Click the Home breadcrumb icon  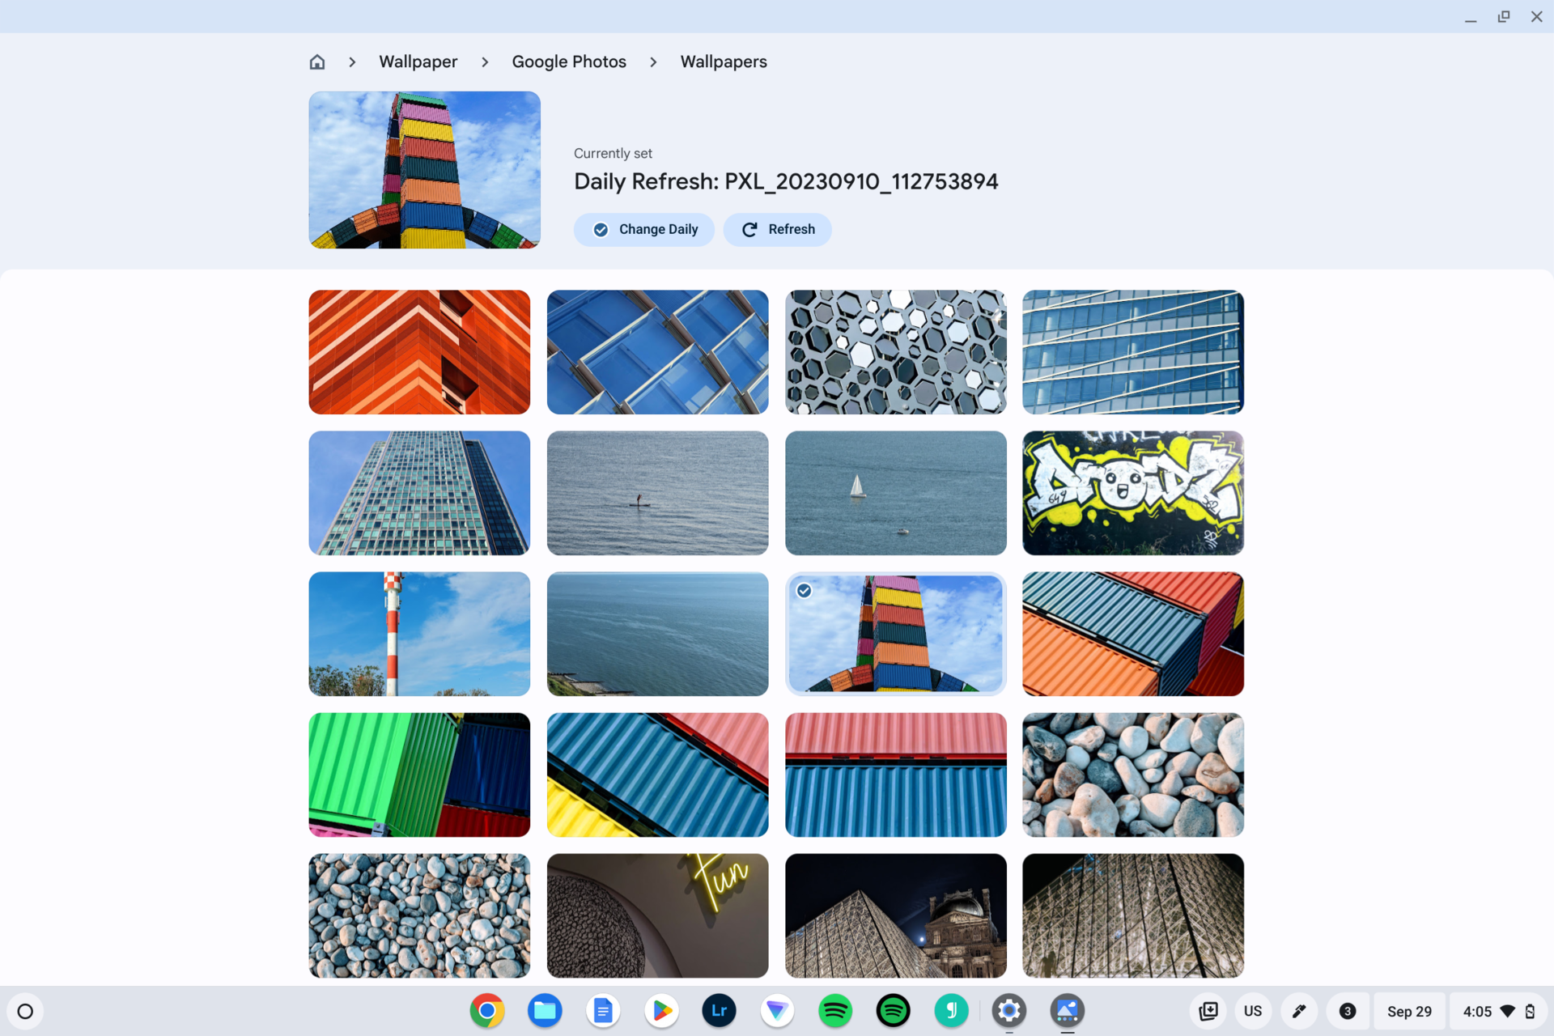317,62
